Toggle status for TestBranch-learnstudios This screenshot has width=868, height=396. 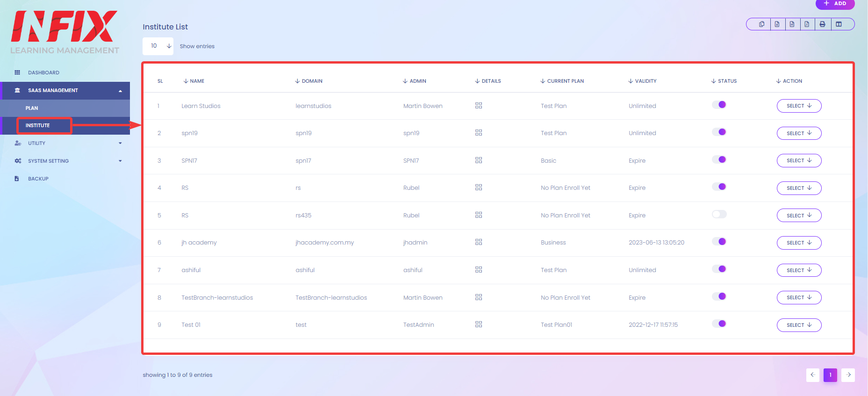[x=719, y=296]
